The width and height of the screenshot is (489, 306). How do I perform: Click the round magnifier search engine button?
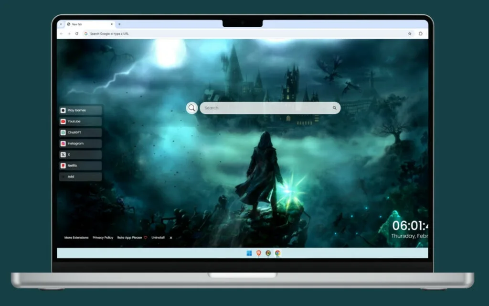pos(192,108)
